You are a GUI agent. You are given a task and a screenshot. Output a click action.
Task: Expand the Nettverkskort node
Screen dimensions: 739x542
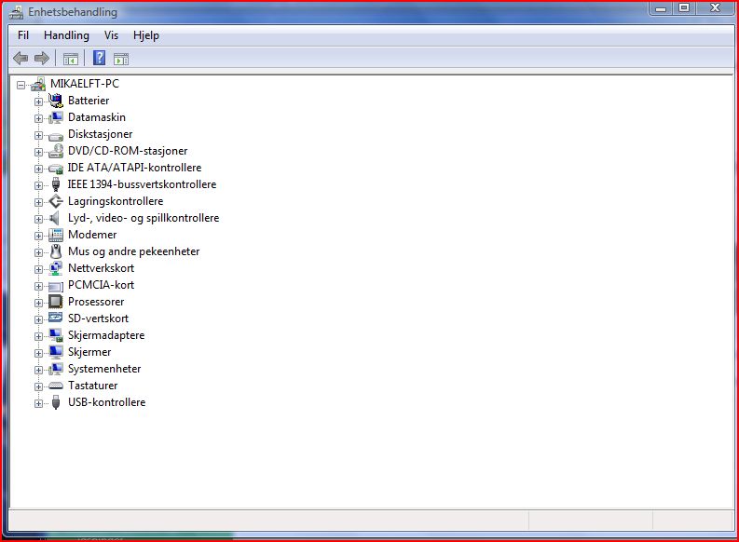(x=38, y=269)
